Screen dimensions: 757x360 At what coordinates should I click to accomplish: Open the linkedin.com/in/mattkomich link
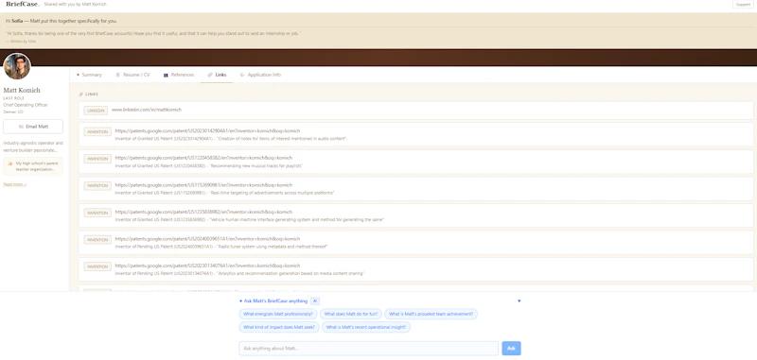[147, 110]
